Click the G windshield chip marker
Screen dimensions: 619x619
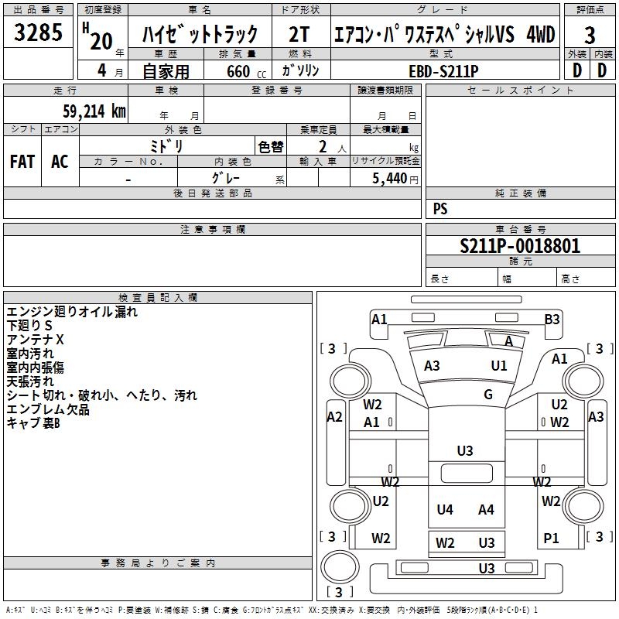point(488,395)
